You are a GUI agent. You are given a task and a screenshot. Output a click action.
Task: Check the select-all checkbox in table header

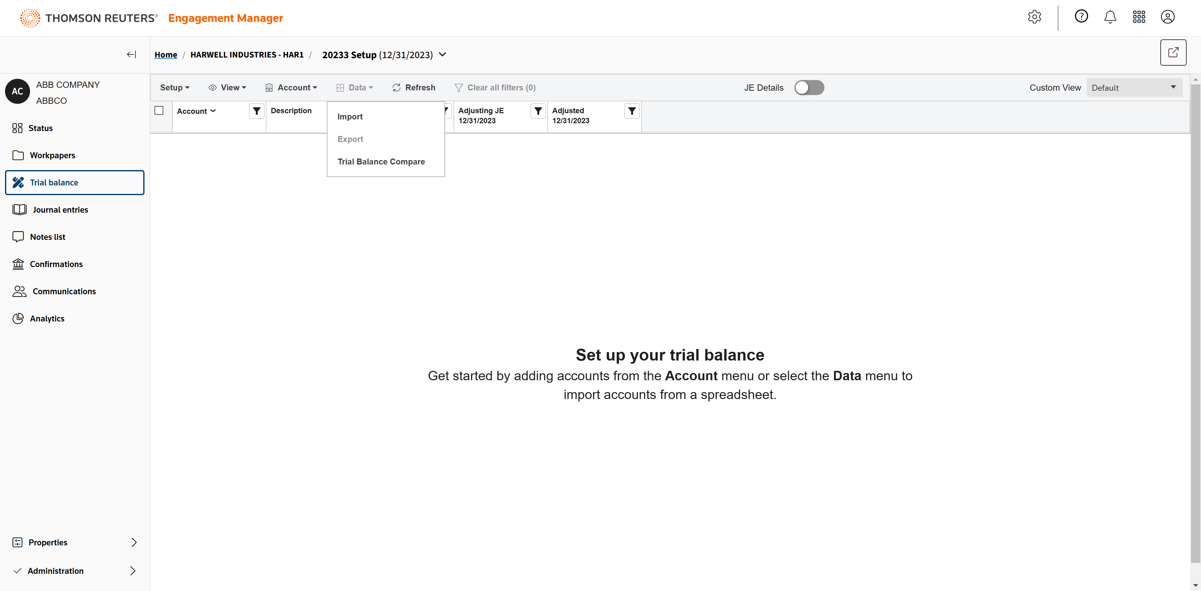(159, 110)
